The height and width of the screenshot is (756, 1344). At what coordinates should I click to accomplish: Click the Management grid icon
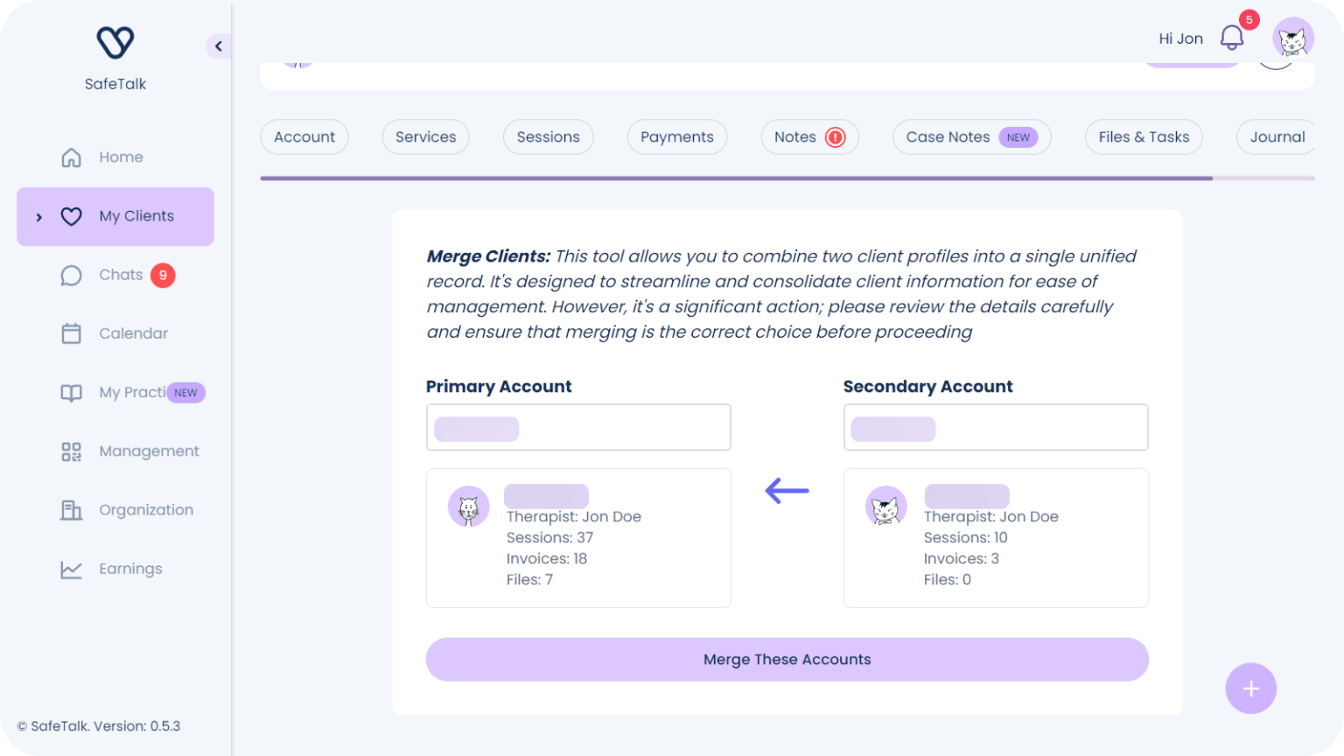pyautogui.click(x=71, y=451)
